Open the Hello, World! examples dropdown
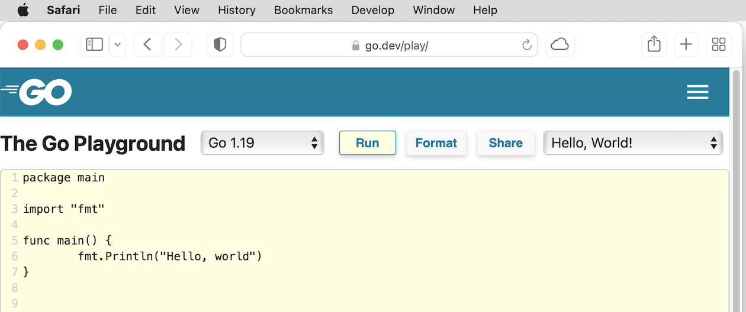 pyautogui.click(x=633, y=143)
